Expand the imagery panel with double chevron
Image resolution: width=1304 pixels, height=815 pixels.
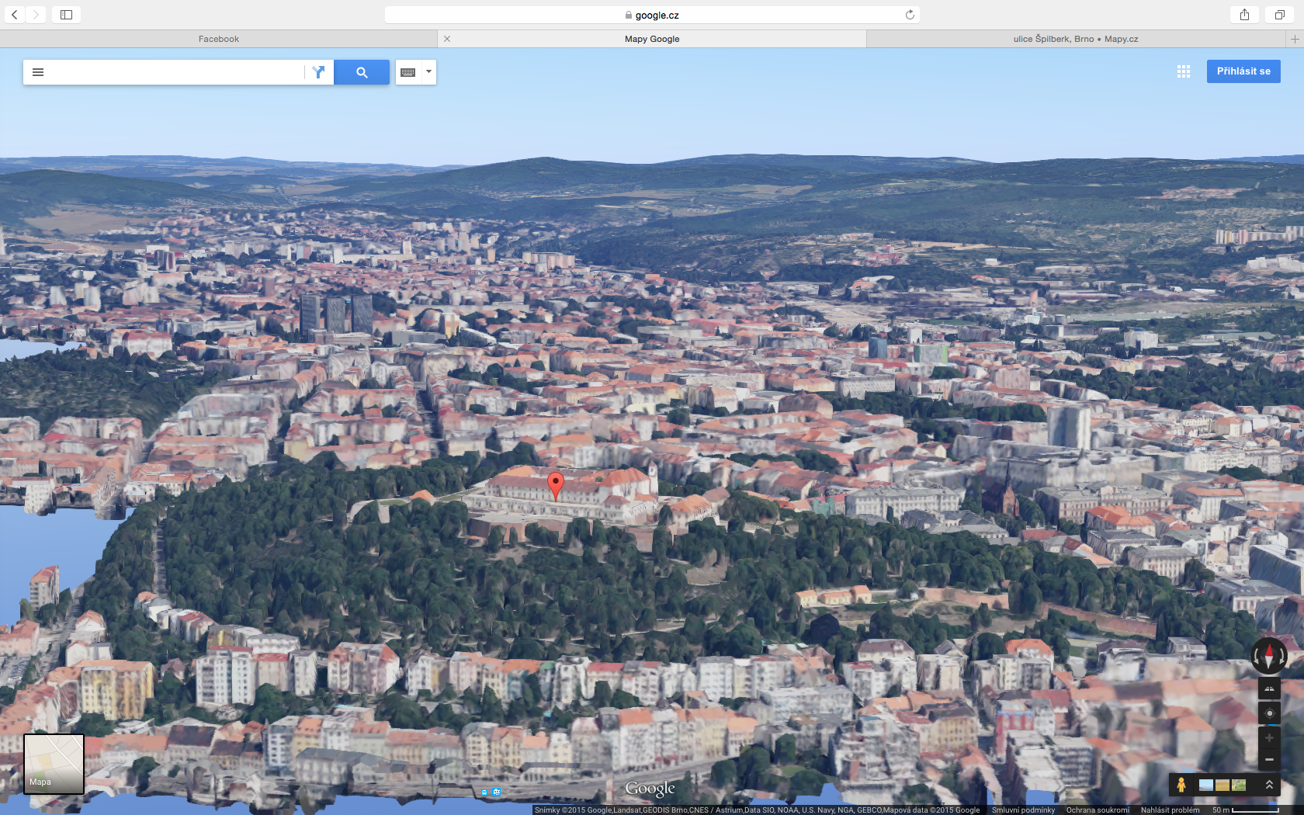(x=1269, y=785)
